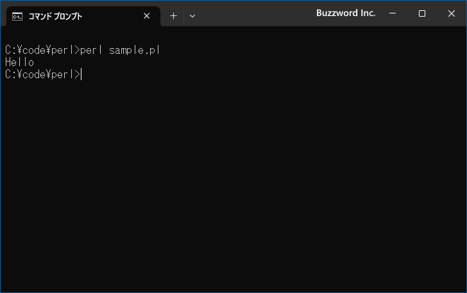Image resolution: width=467 pixels, height=293 pixels.
Task: Close the terminal window
Action: point(451,13)
